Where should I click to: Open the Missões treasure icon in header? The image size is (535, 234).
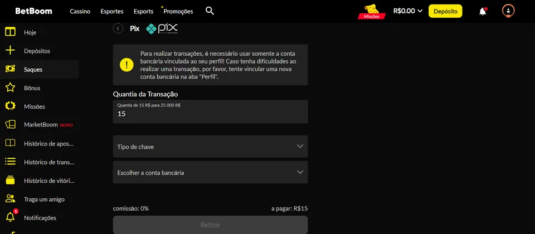[372, 11]
